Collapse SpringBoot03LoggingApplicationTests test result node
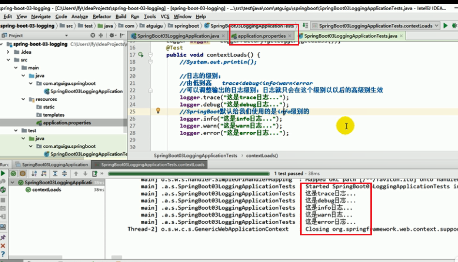The height and width of the screenshot is (262, 458). [x=12, y=183]
